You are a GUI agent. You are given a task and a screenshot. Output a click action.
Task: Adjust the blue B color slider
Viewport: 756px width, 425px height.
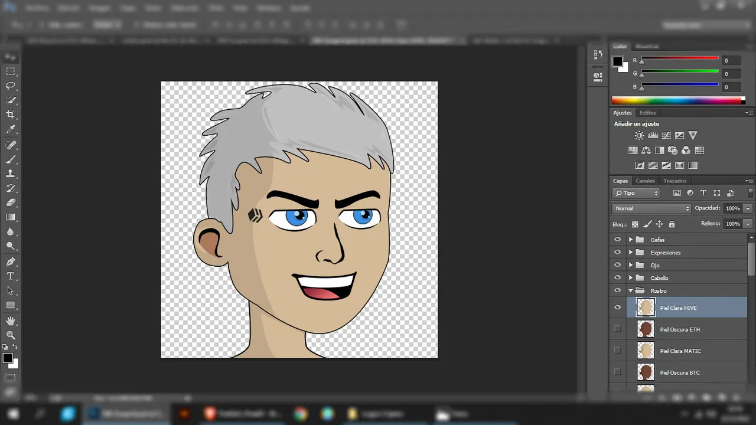point(680,86)
